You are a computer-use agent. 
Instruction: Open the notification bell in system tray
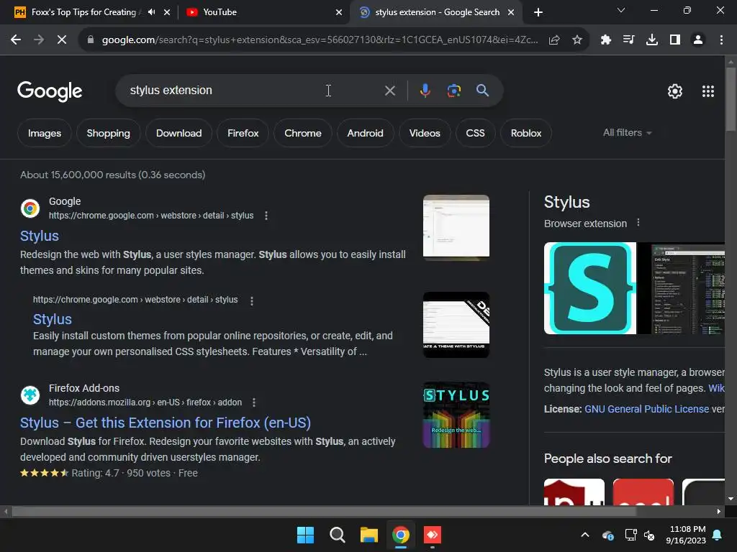[718, 535]
